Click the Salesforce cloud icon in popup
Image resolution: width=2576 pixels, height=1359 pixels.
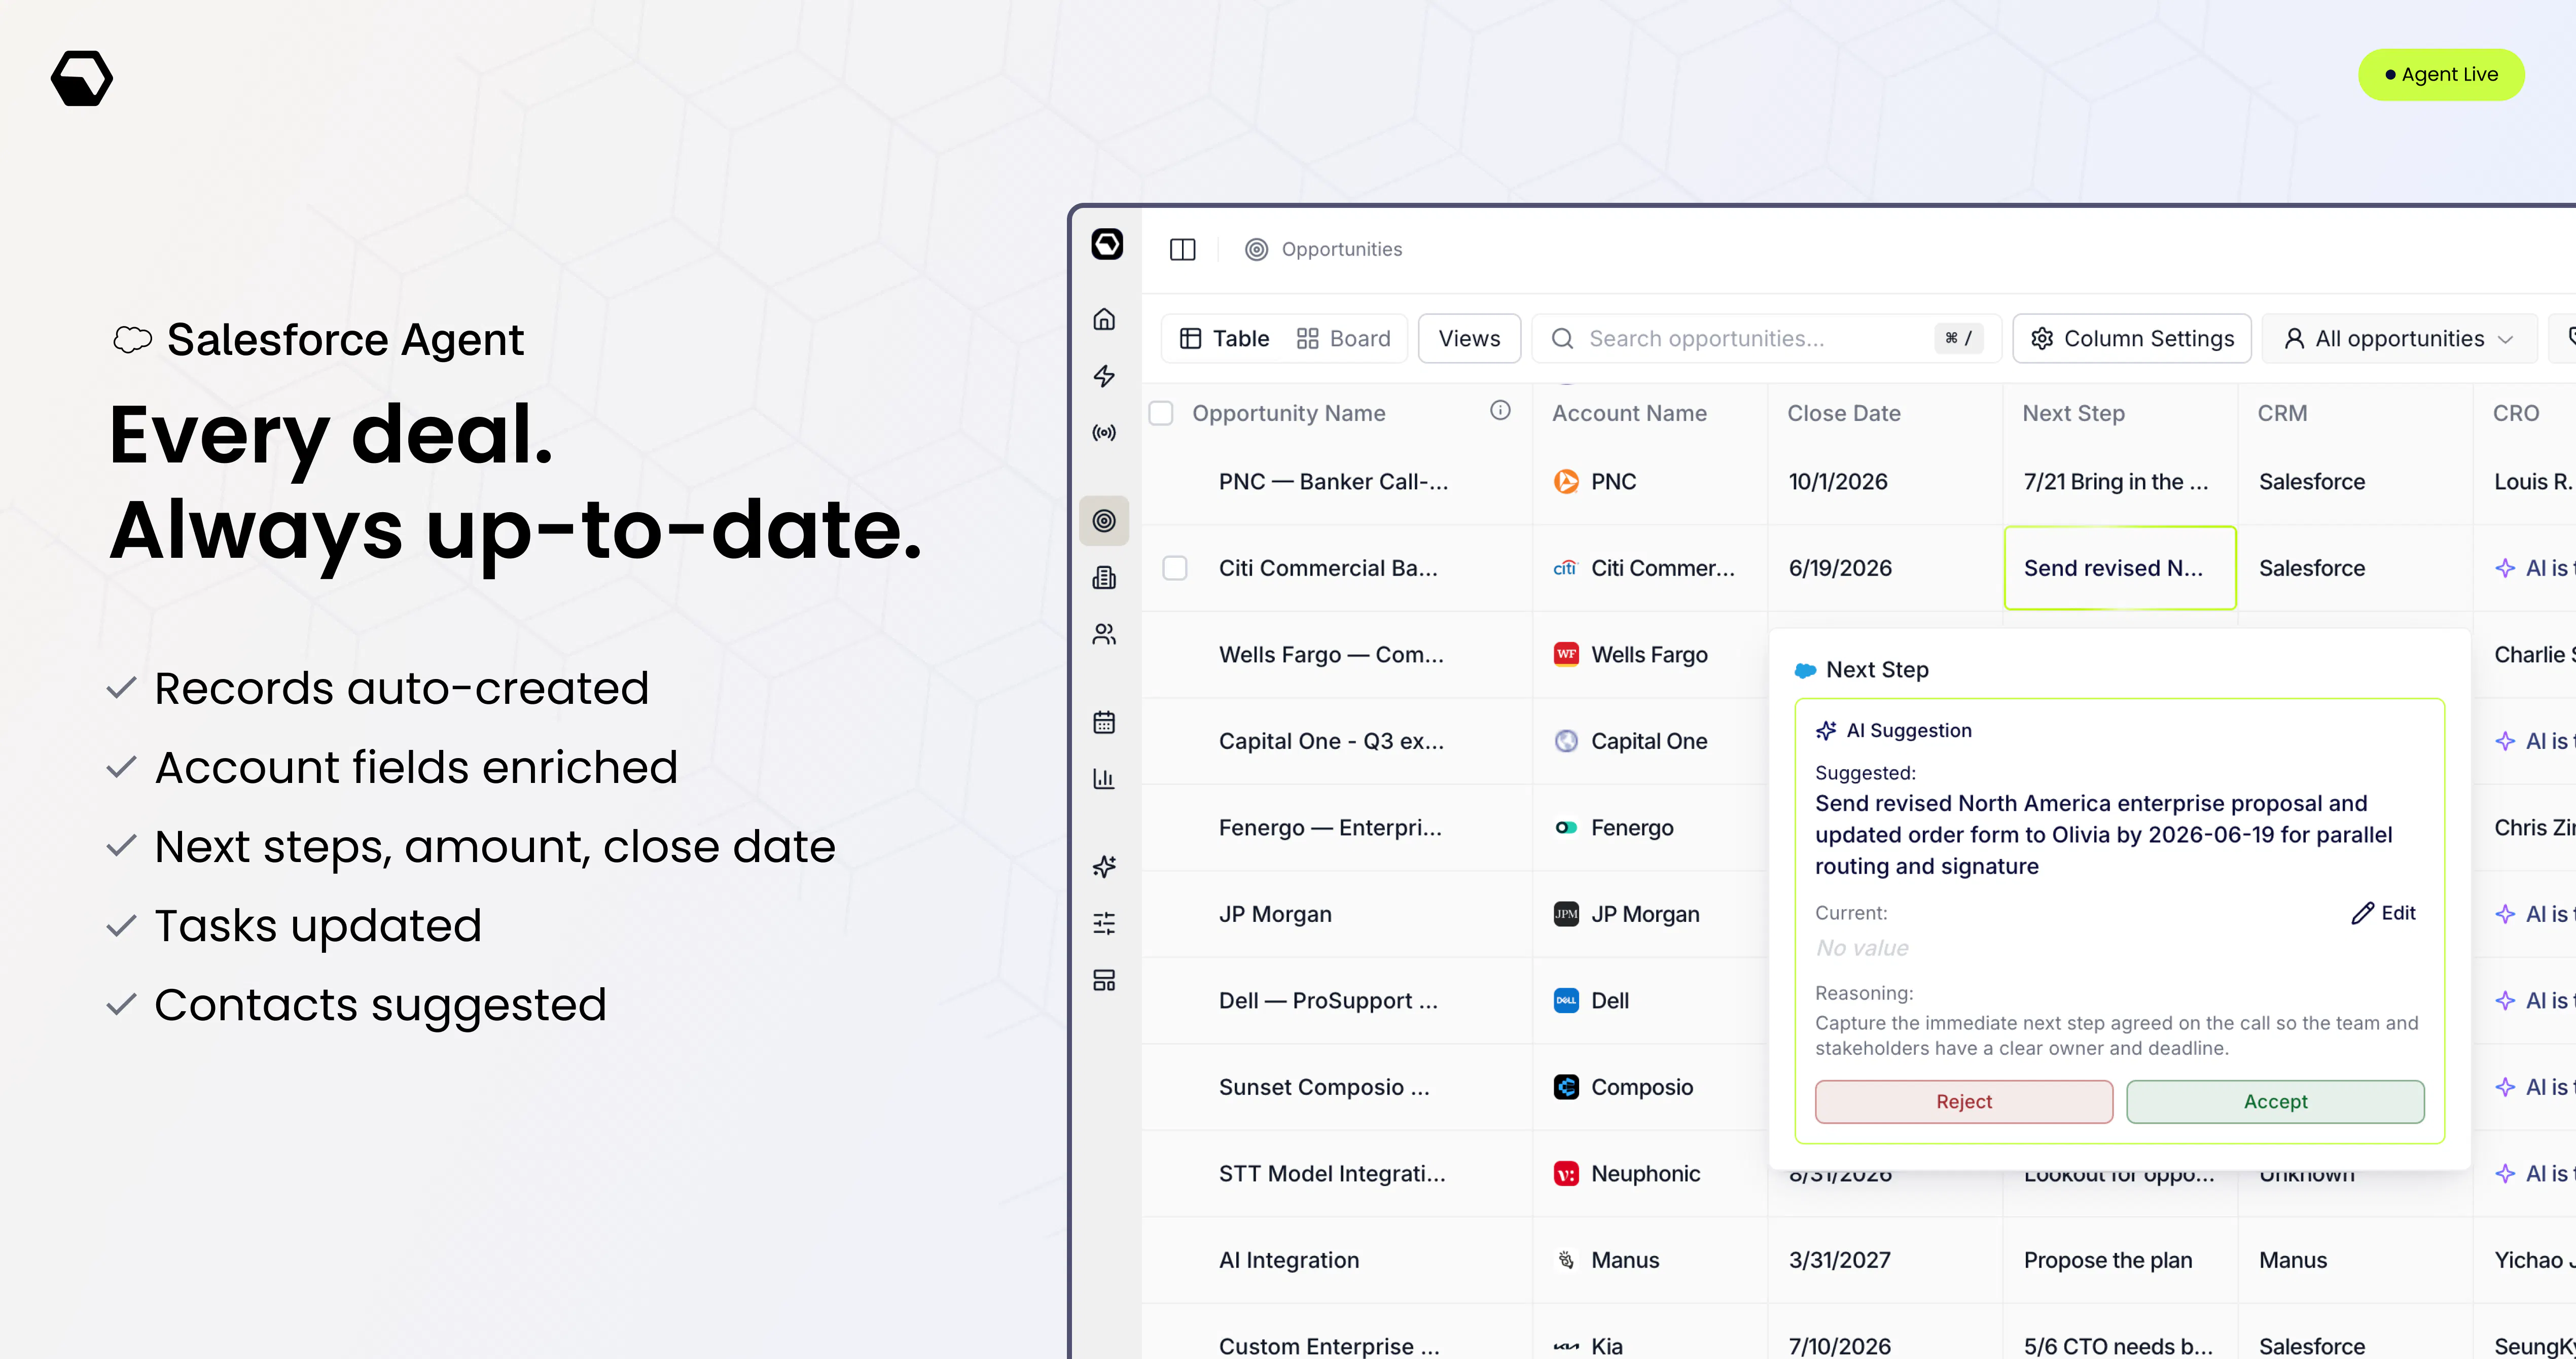tap(1805, 670)
